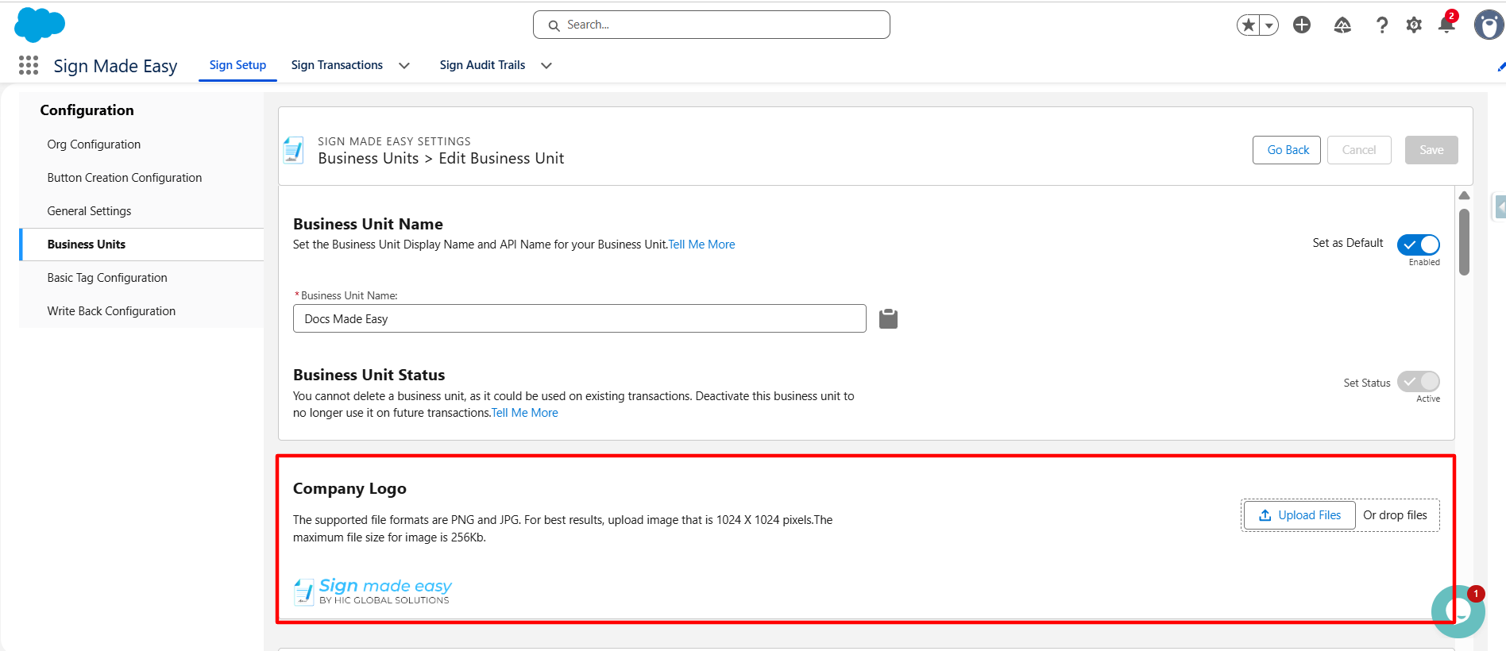
Task: Open the chat bubble widget
Action: click(x=1458, y=611)
